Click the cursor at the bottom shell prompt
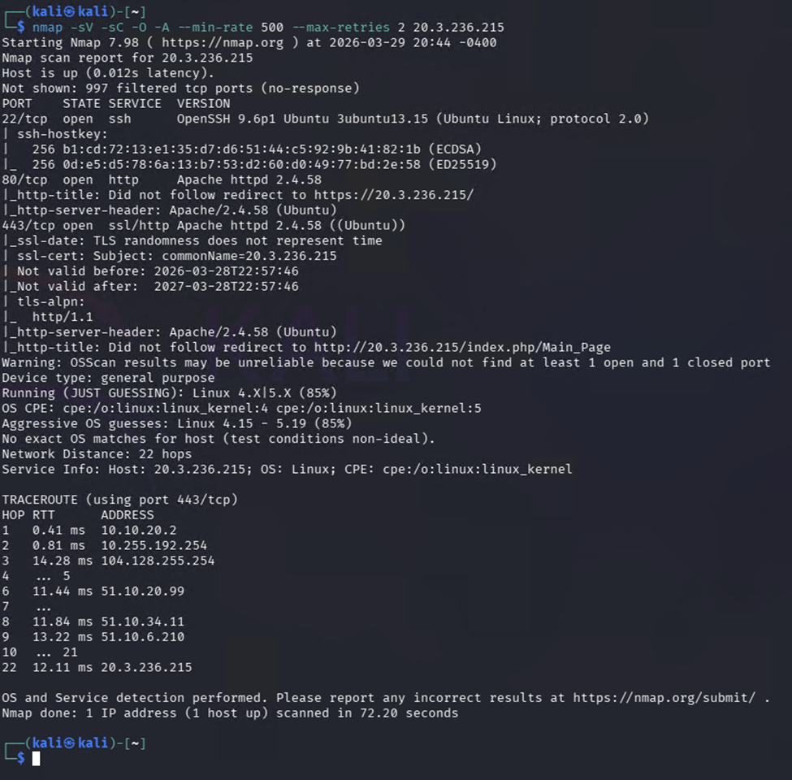This screenshot has width=792, height=780. point(36,759)
